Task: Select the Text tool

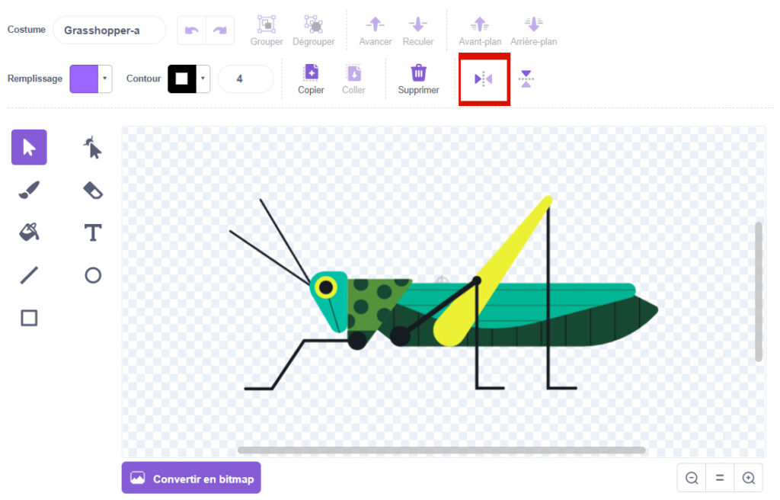Action: 92,232
